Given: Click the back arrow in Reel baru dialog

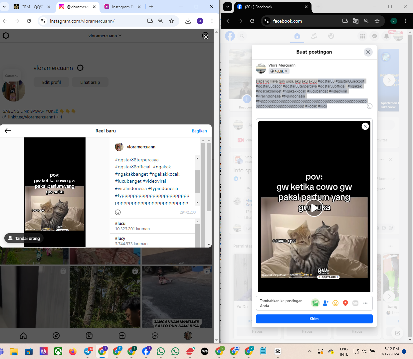Looking at the screenshot, I should (x=8, y=131).
